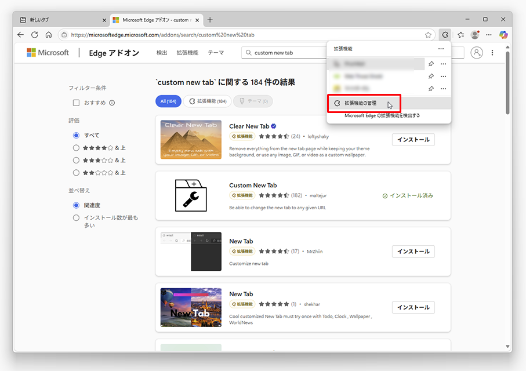Open New Tab by shekhar thumbnail
This screenshot has width=526, height=371.
[191, 307]
